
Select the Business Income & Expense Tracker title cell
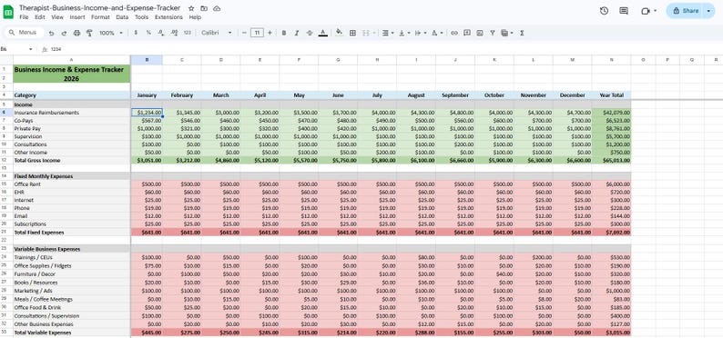click(71, 74)
